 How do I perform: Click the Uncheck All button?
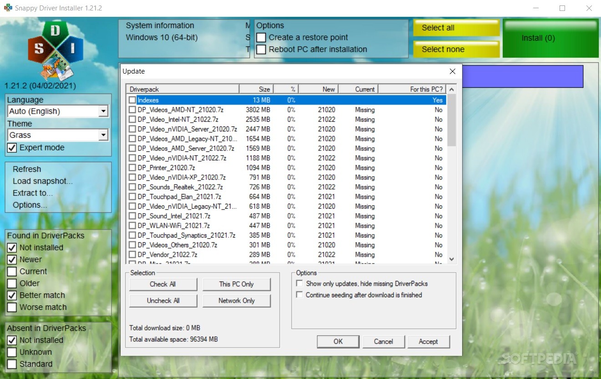(x=163, y=300)
